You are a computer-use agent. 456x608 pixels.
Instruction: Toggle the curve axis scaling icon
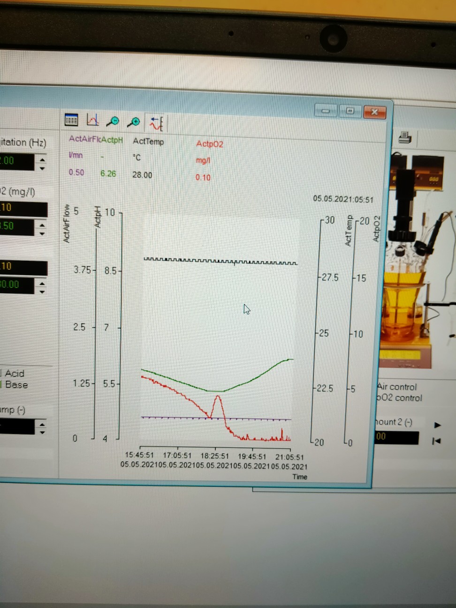pyautogui.click(x=156, y=123)
